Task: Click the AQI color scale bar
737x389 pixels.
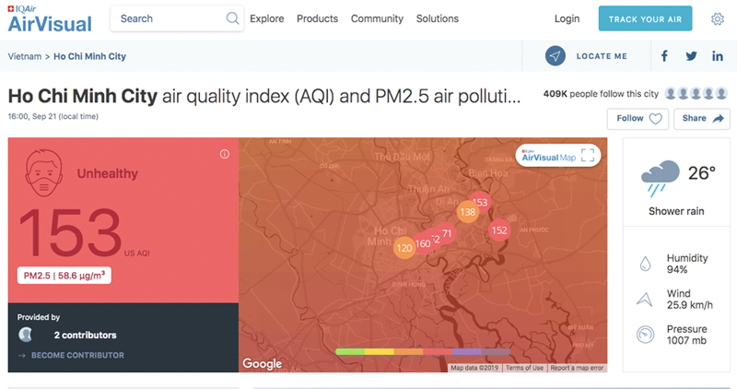Action: click(423, 352)
